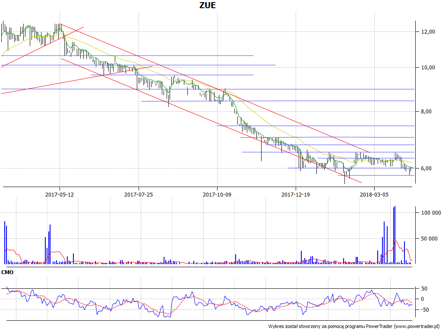Select the 2017-10-09 date label
Screen dimensions: 442x331
(x=217, y=194)
